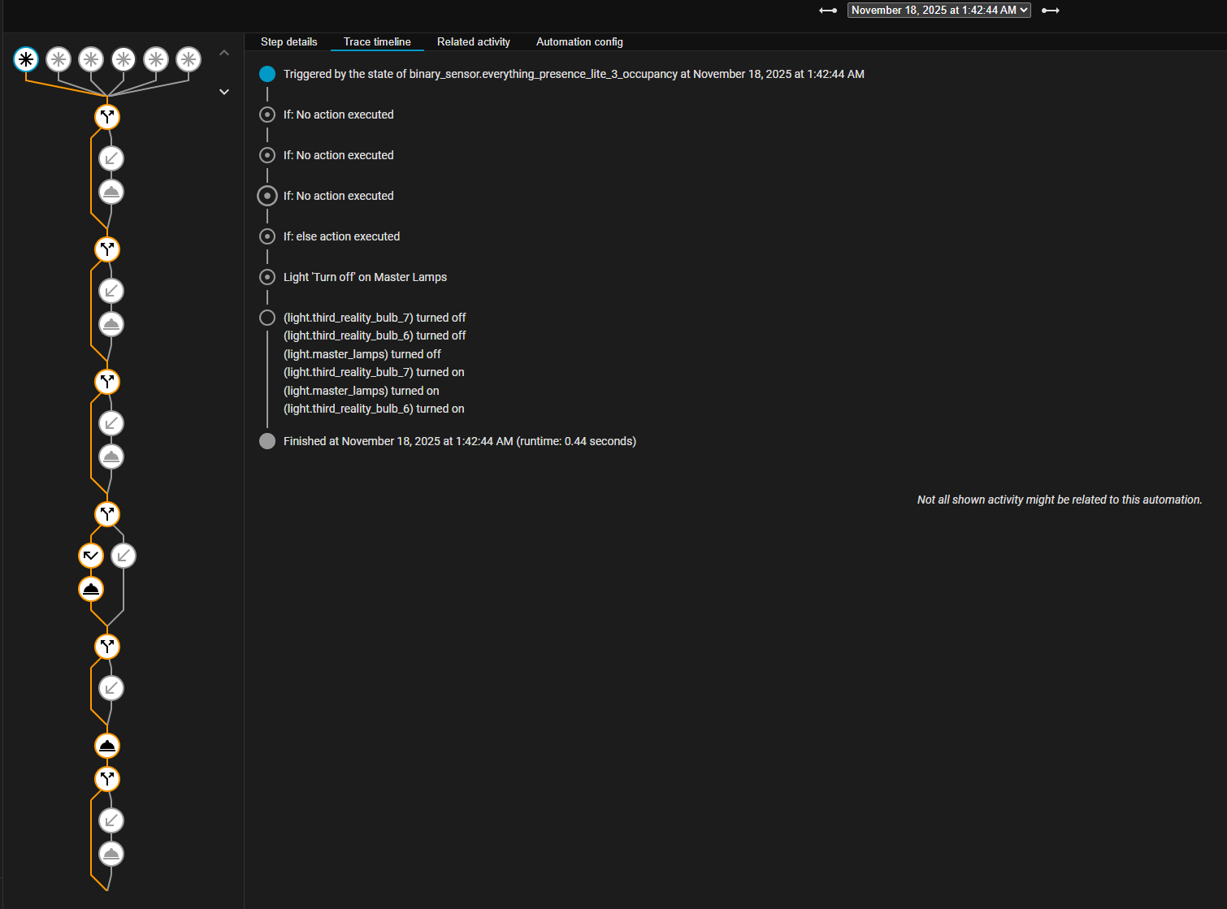The width and height of the screenshot is (1227, 909).
Task: Open the fifth If branch node in the graph
Action: click(107, 647)
